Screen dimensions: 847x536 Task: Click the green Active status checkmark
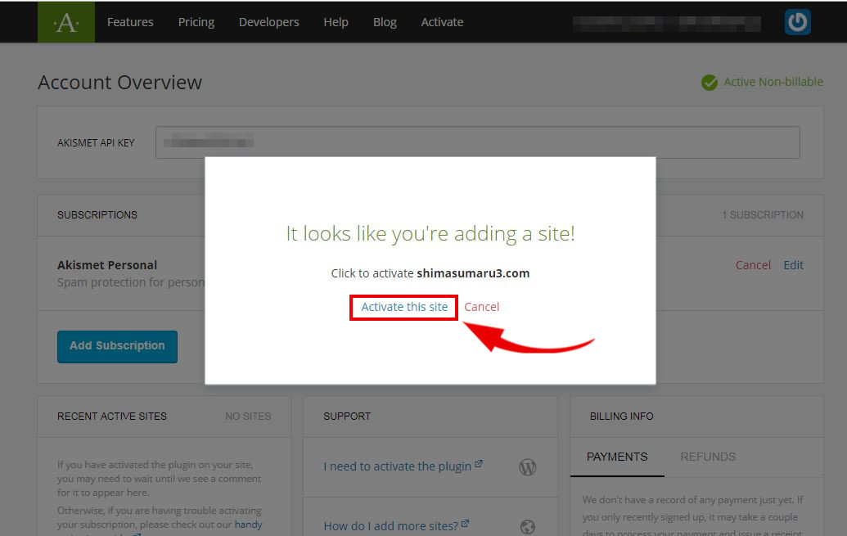point(710,83)
